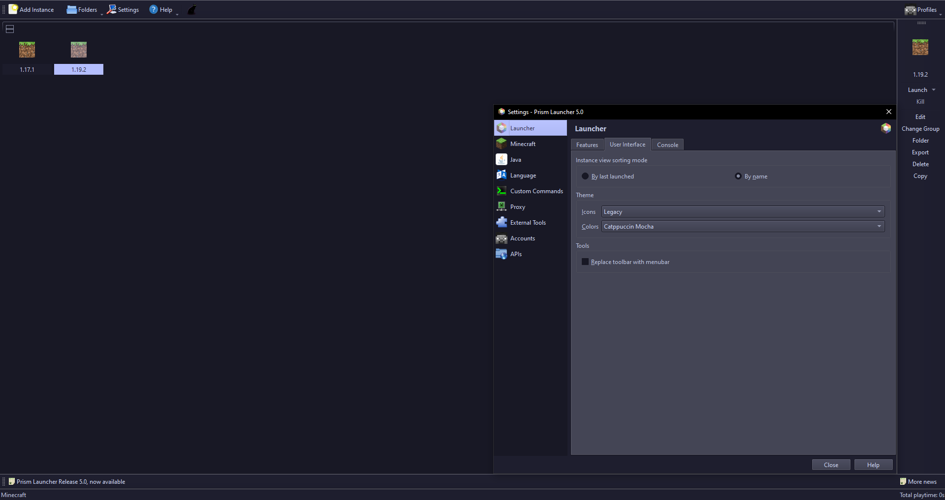Click Edit in instance side panel
This screenshot has height=500, width=945.
(x=920, y=117)
